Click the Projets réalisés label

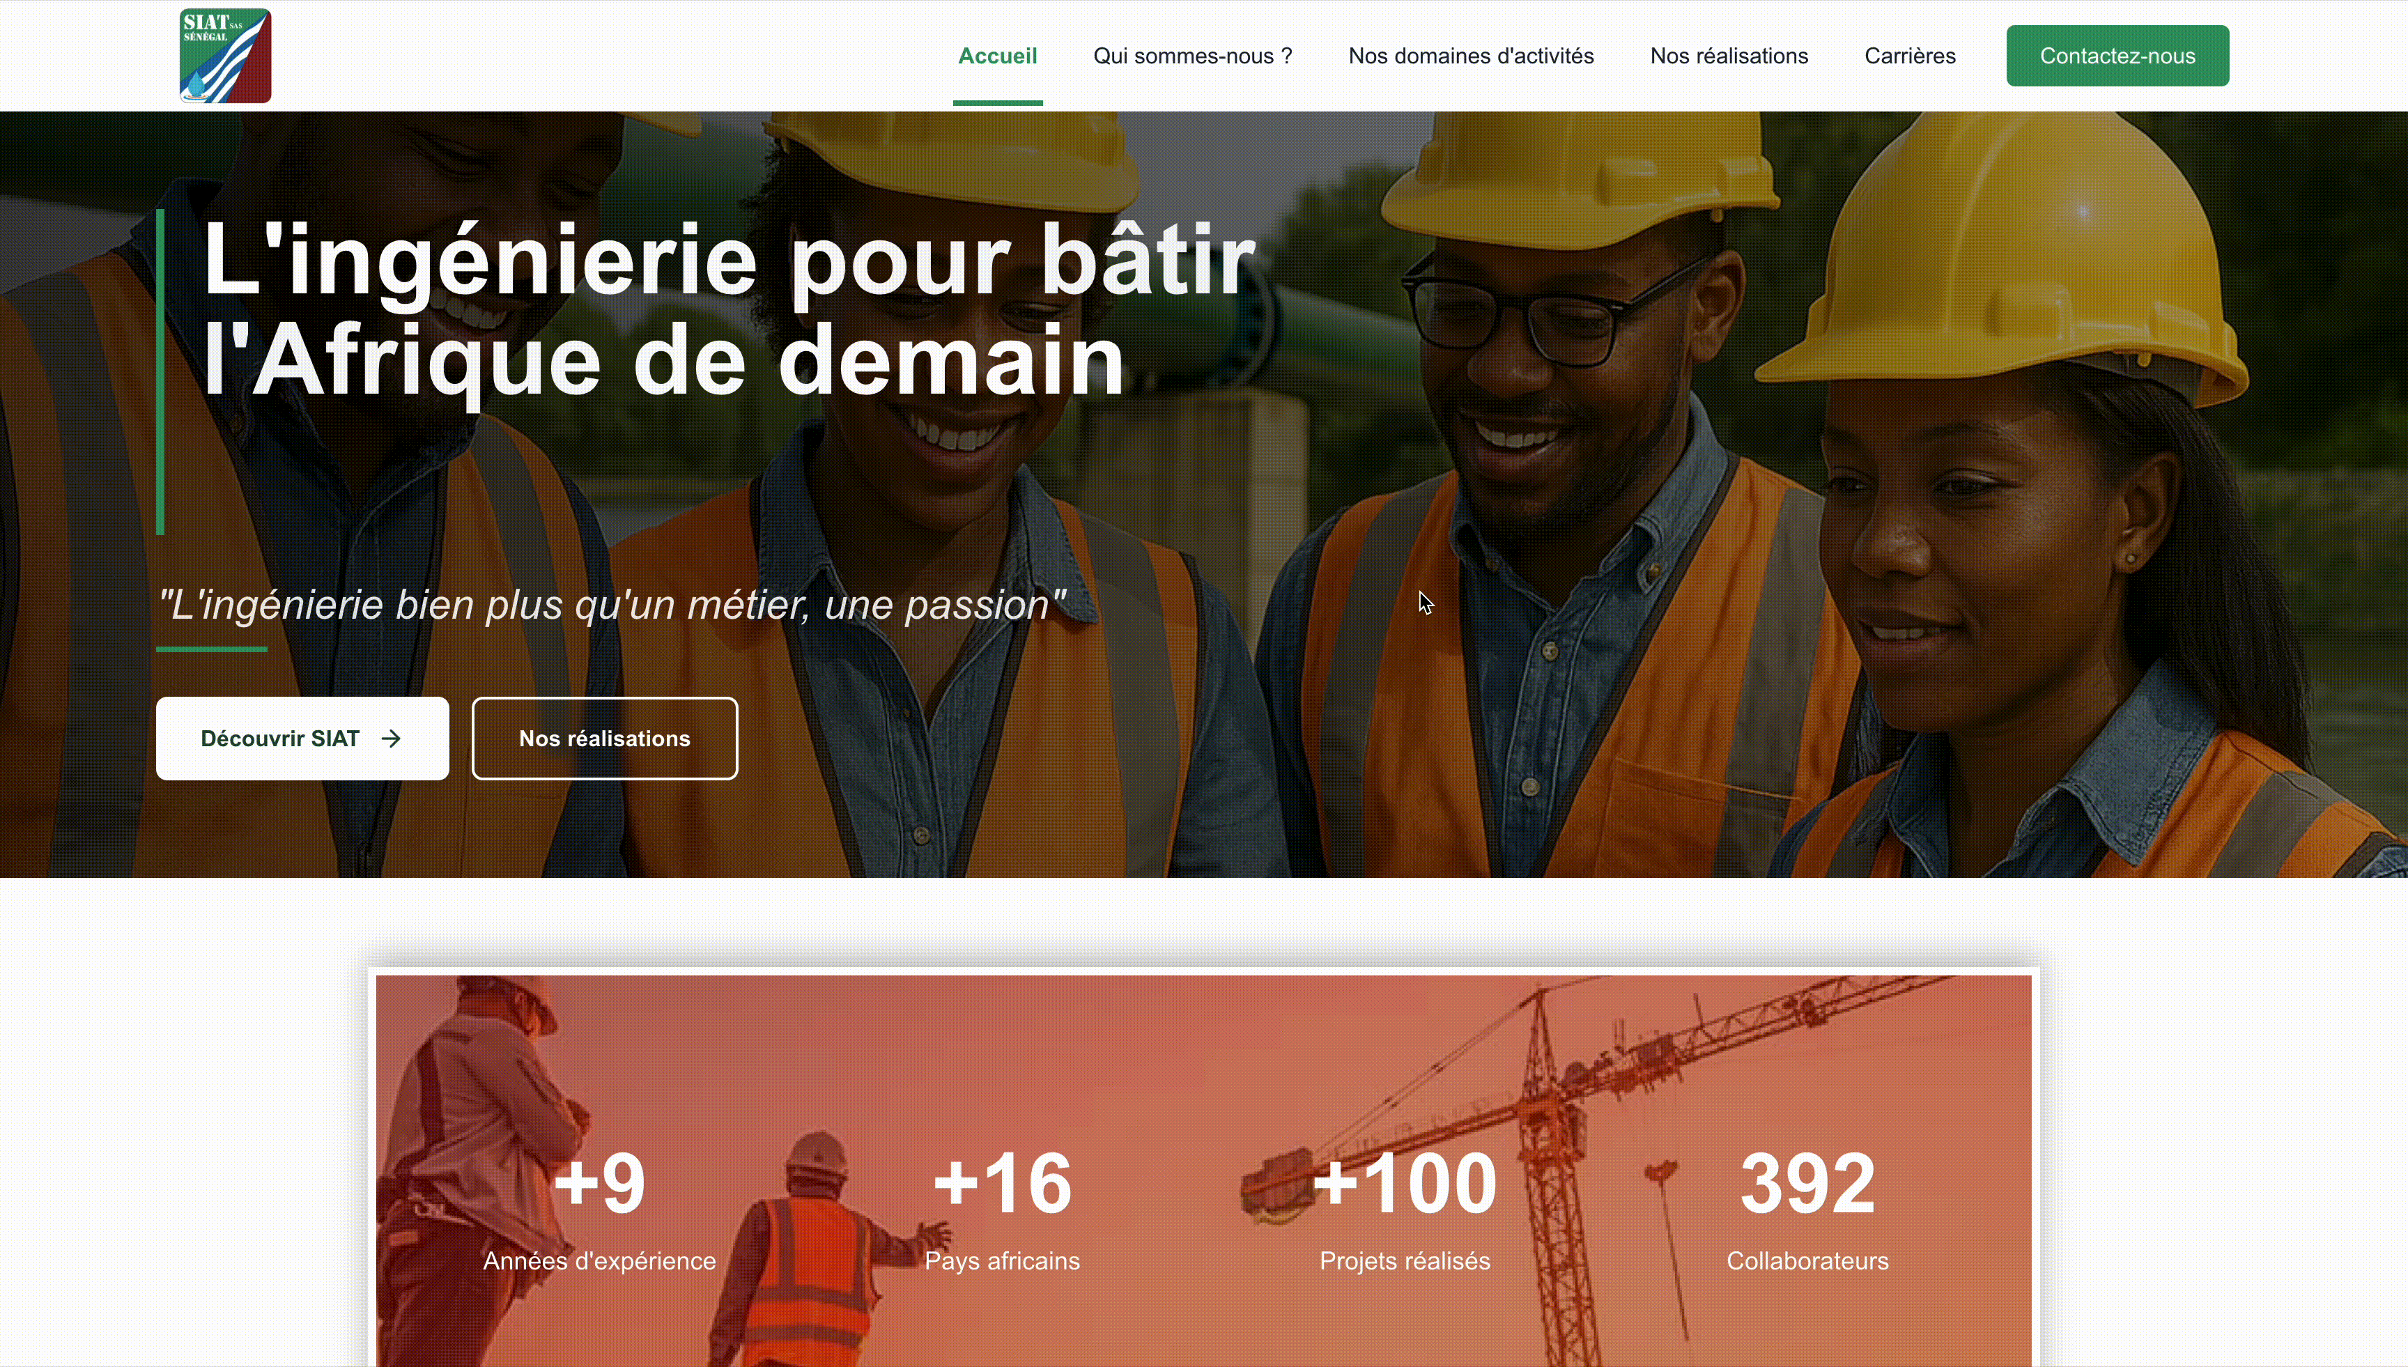(x=1405, y=1260)
